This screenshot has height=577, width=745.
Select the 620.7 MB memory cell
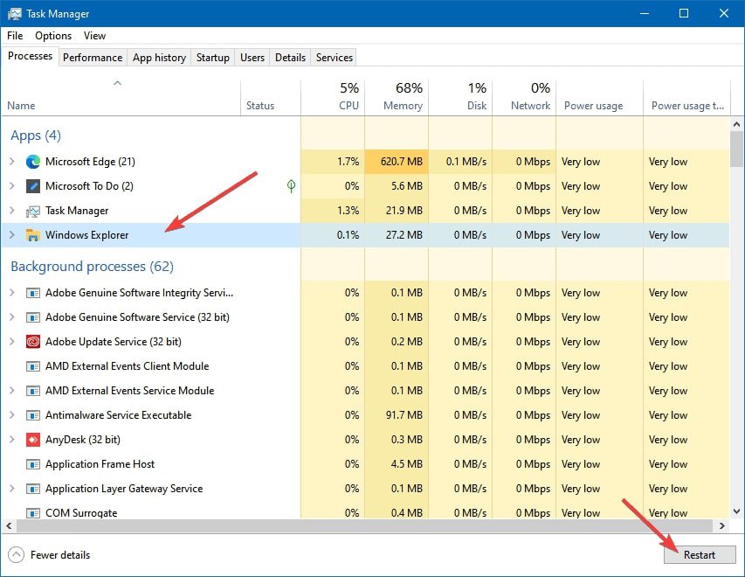click(x=397, y=162)
